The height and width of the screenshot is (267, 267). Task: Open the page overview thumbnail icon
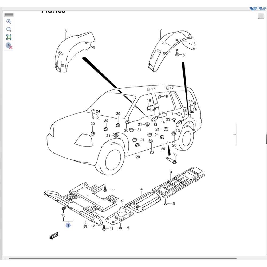pos(260,16)
